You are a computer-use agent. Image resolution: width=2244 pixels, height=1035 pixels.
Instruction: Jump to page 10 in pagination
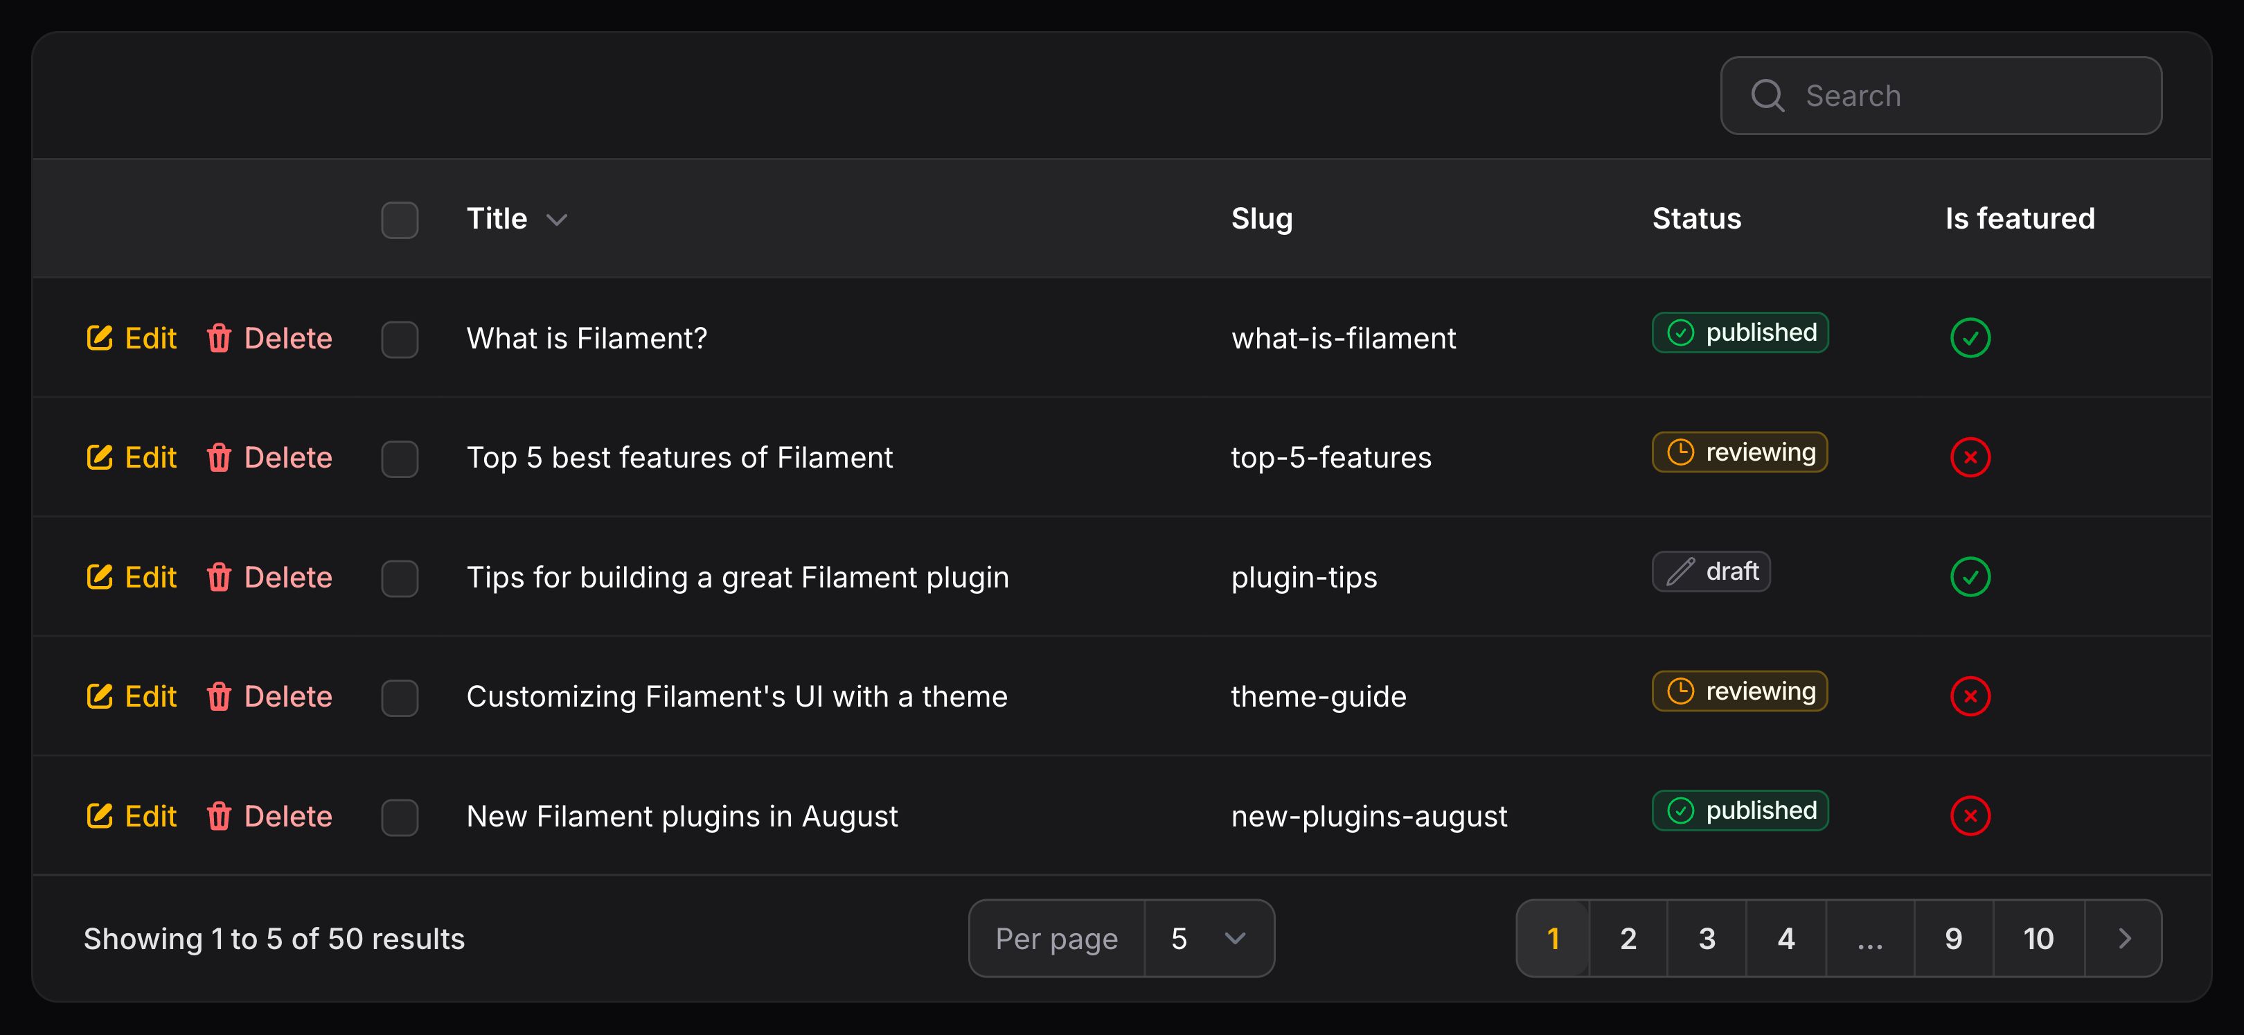coord(2038,938)
